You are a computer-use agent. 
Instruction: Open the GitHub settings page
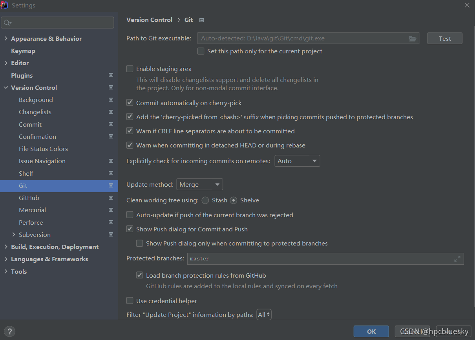(x=29, y=198)
